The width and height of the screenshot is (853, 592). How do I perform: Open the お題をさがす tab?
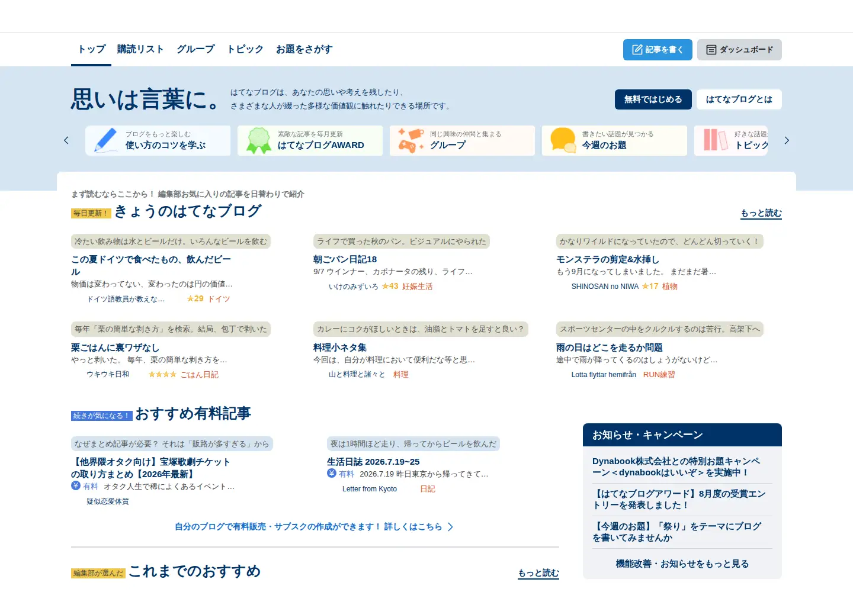[304, 49]
